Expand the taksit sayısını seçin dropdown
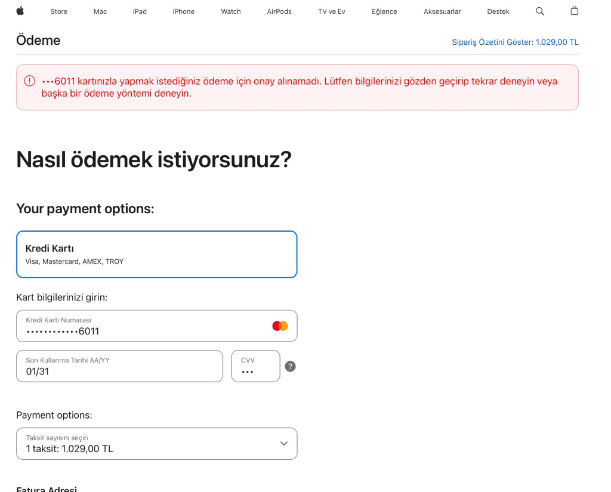The image size is (611, 492). [x=157, y=443]
